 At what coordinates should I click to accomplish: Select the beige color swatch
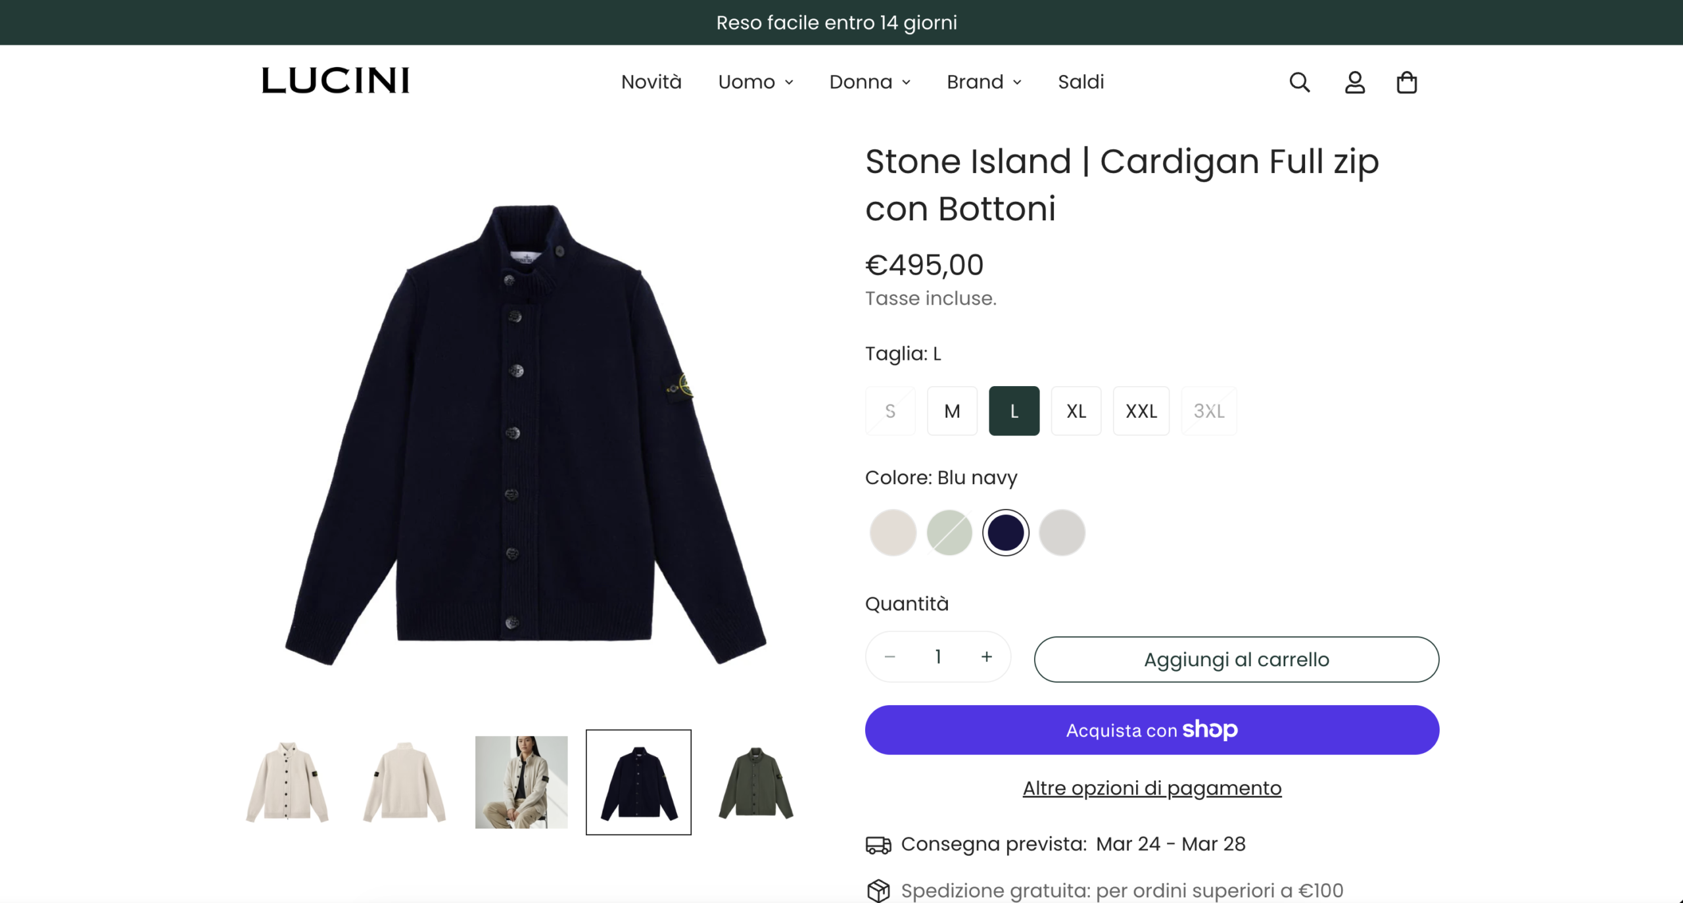893,532
